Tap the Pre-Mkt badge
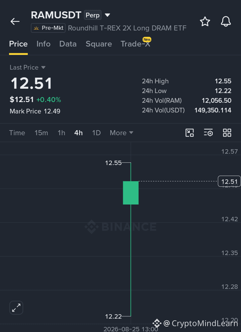Image resolution: width=241 pixels, height=332 pixels. pyautogui.click(x=48, y=28)
